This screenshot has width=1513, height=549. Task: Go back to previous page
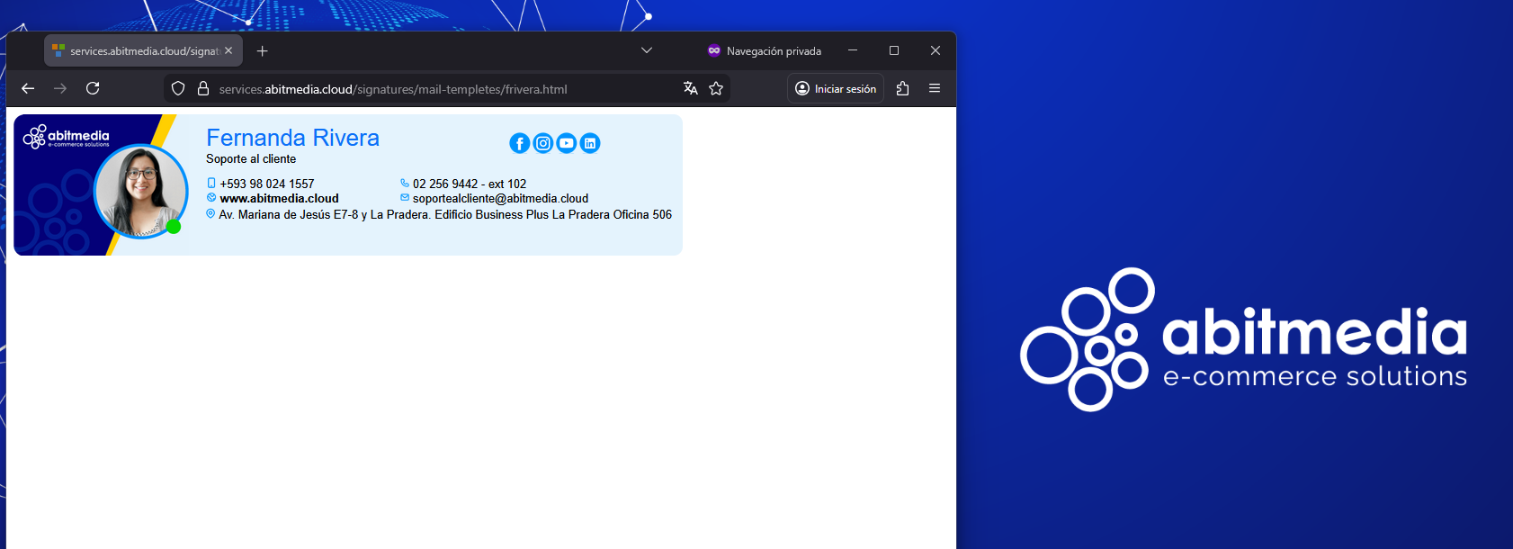28,88
